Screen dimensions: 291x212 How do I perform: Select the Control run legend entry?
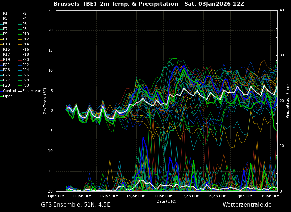pos(8,91)
